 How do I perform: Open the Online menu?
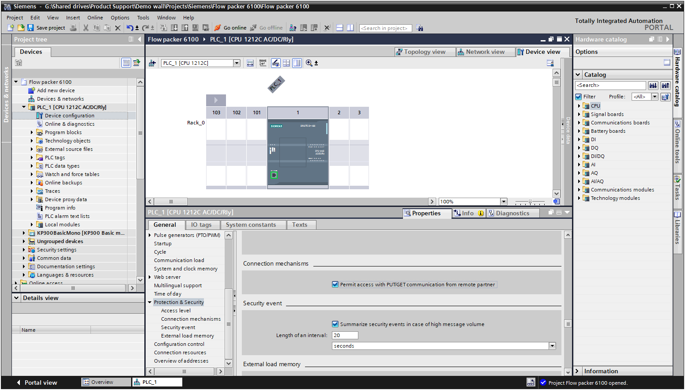(x=95, y=18)
